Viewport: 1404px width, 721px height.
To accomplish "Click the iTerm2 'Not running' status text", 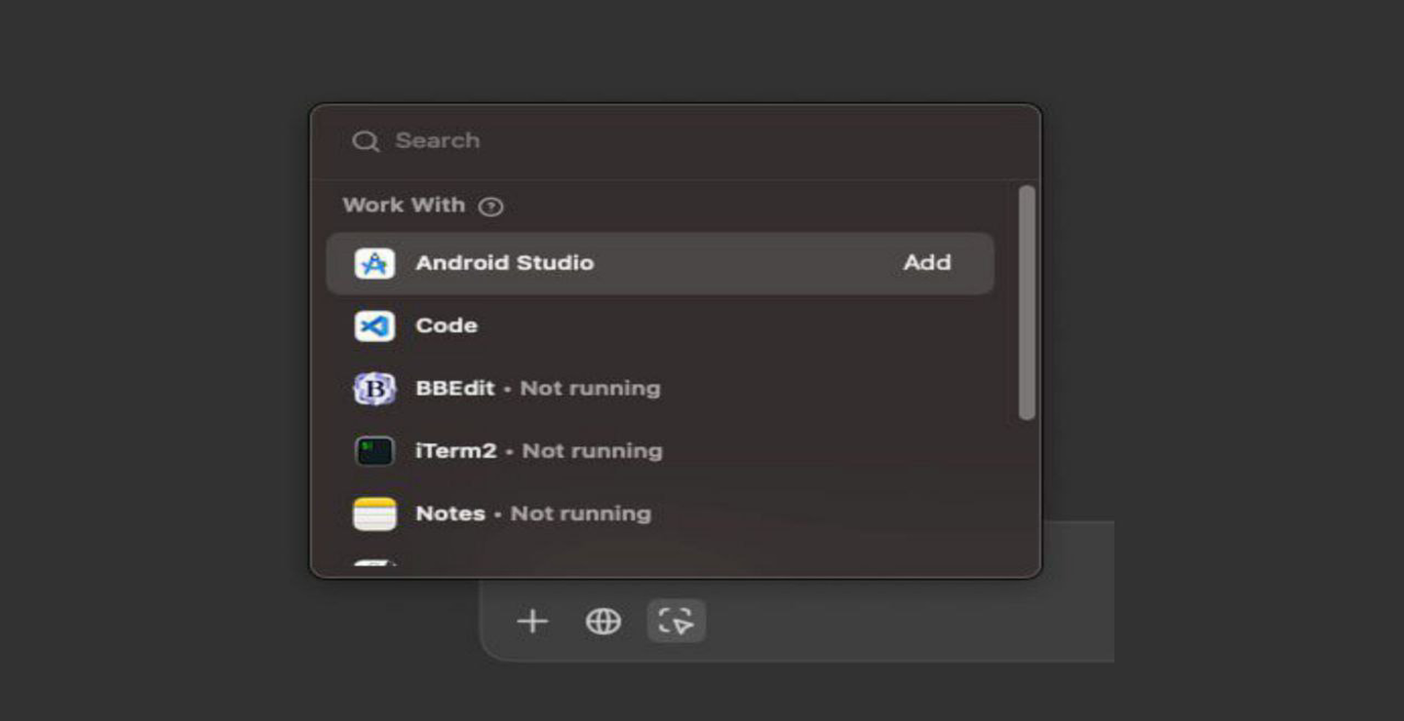I will [x=592, y=451].
